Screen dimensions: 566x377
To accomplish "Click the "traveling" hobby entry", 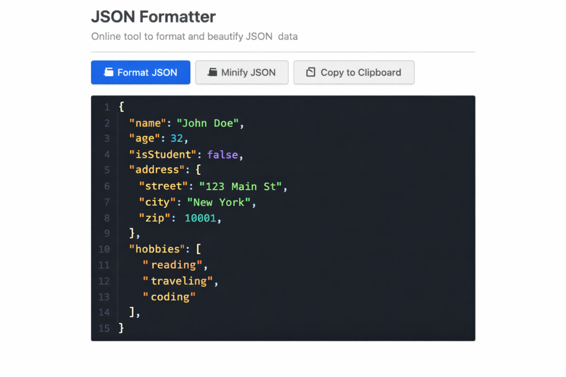I will coord(177,281).
